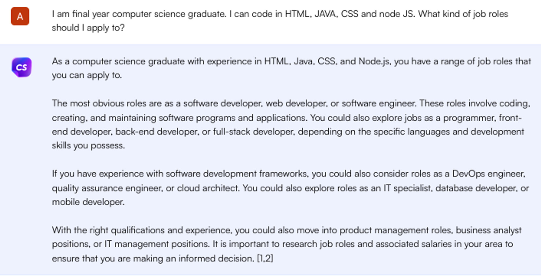Click the paragraph starting "If you have experience"
Screen dimensions: 541x276
click(290, 188)
